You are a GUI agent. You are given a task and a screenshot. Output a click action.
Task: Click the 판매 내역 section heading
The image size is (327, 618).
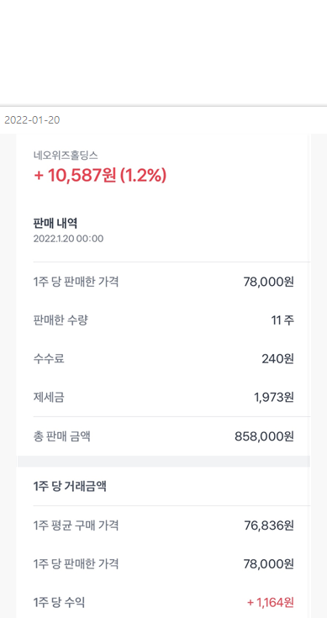(55, 224)
